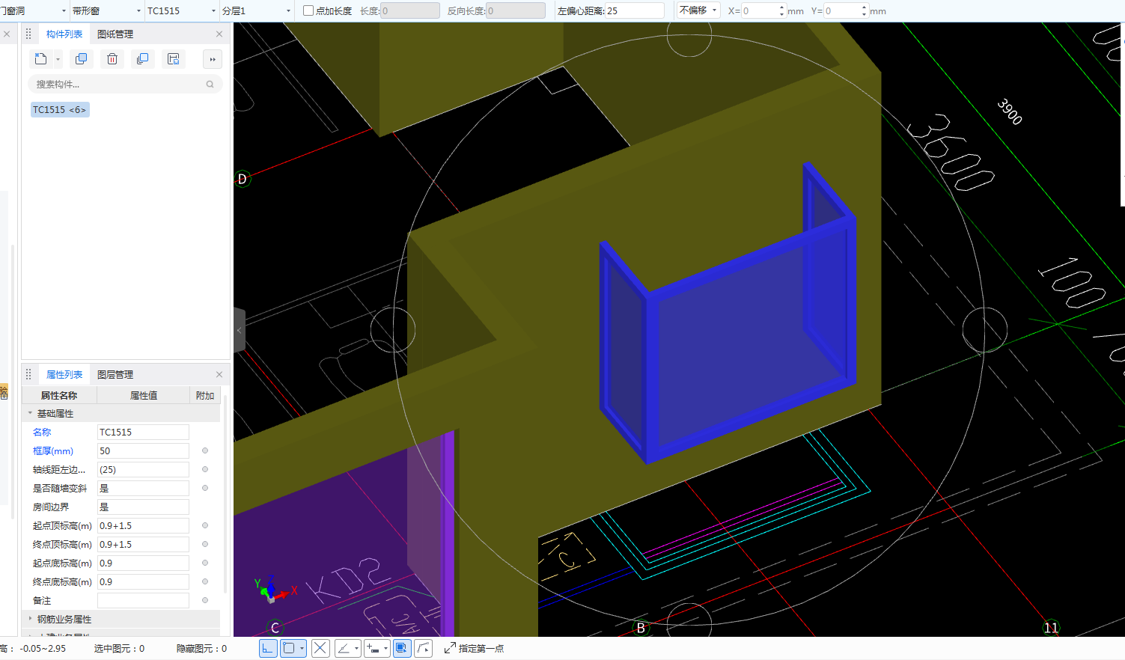Toggle the 附加 marker for 起点顶标高
1125x660 pixels.
pyautogui.click(x=205, y=526)
